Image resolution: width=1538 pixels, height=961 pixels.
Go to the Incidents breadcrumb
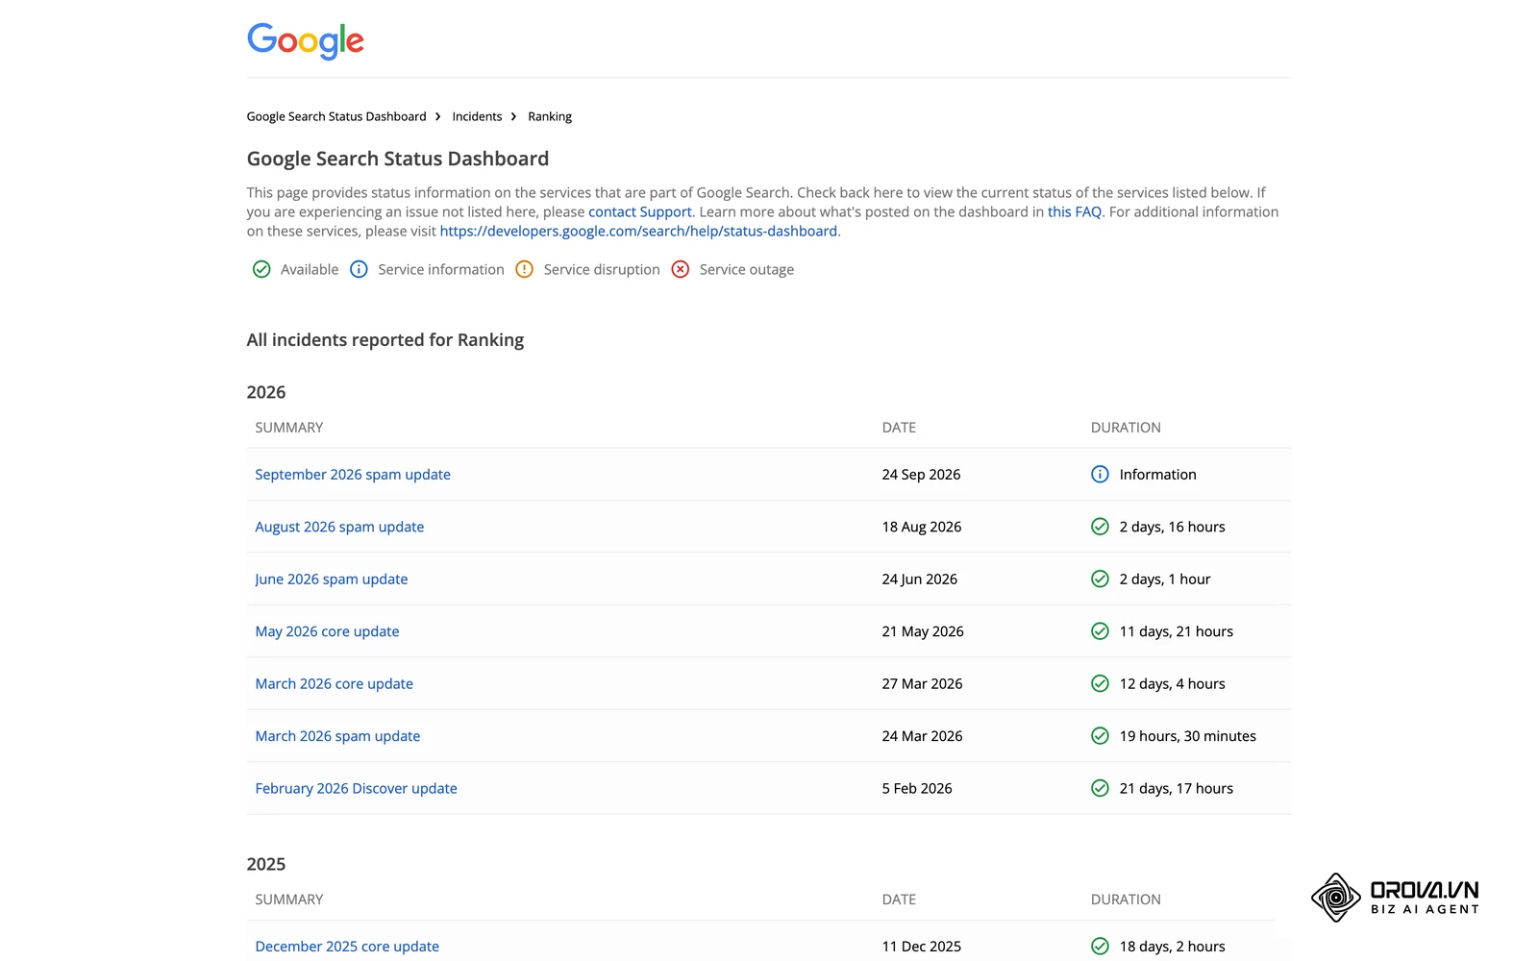pyautogui.click(x=477, y=116)
